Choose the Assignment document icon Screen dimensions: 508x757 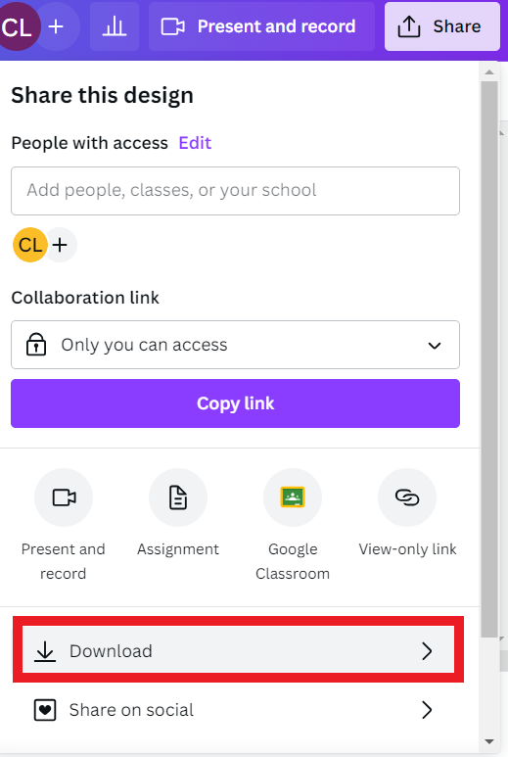[178, 497]
